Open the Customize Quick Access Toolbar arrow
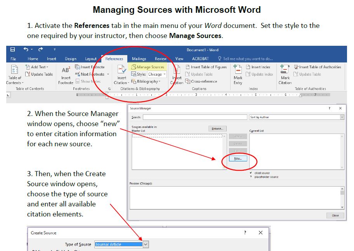This screenshot has width=354, height=251. [x=55, y=49]
